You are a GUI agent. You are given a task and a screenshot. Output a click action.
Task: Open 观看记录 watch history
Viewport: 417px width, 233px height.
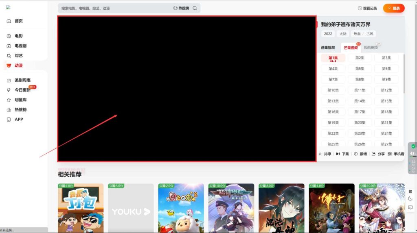367,8
